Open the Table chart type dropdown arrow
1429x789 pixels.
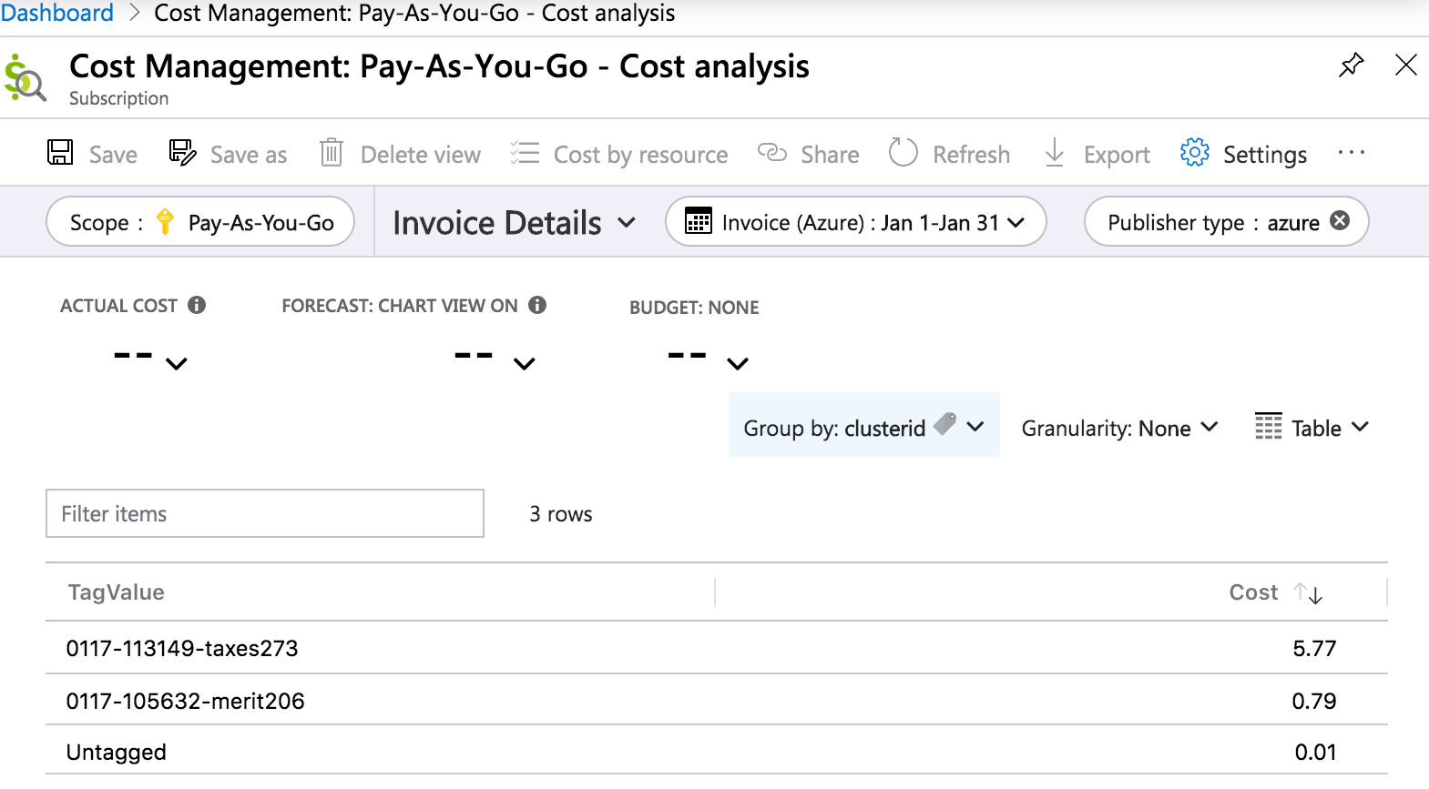point(1360,426)
